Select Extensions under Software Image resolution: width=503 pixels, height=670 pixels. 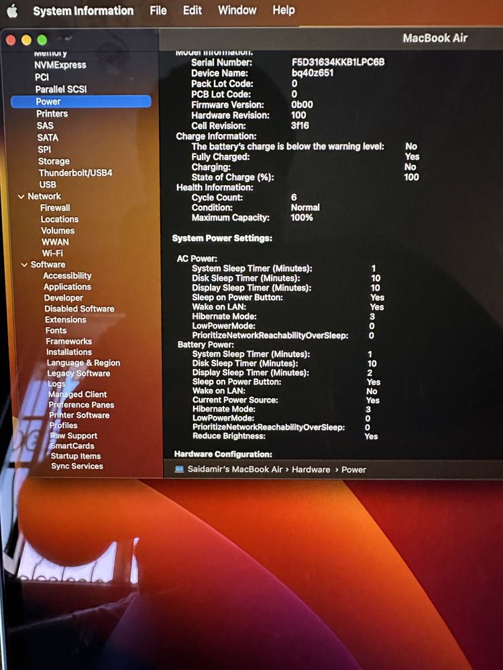click(66, 320)
